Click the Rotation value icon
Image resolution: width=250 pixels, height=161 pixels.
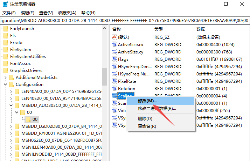point(114,88)
